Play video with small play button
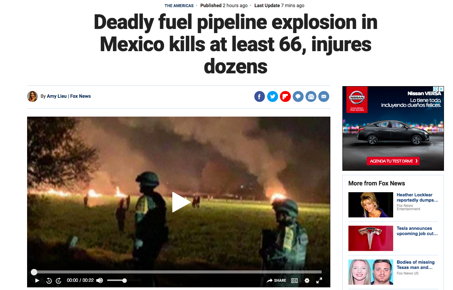Image resolution: width=453 pixels, height=290 pixels. click(x=37, y=281)
